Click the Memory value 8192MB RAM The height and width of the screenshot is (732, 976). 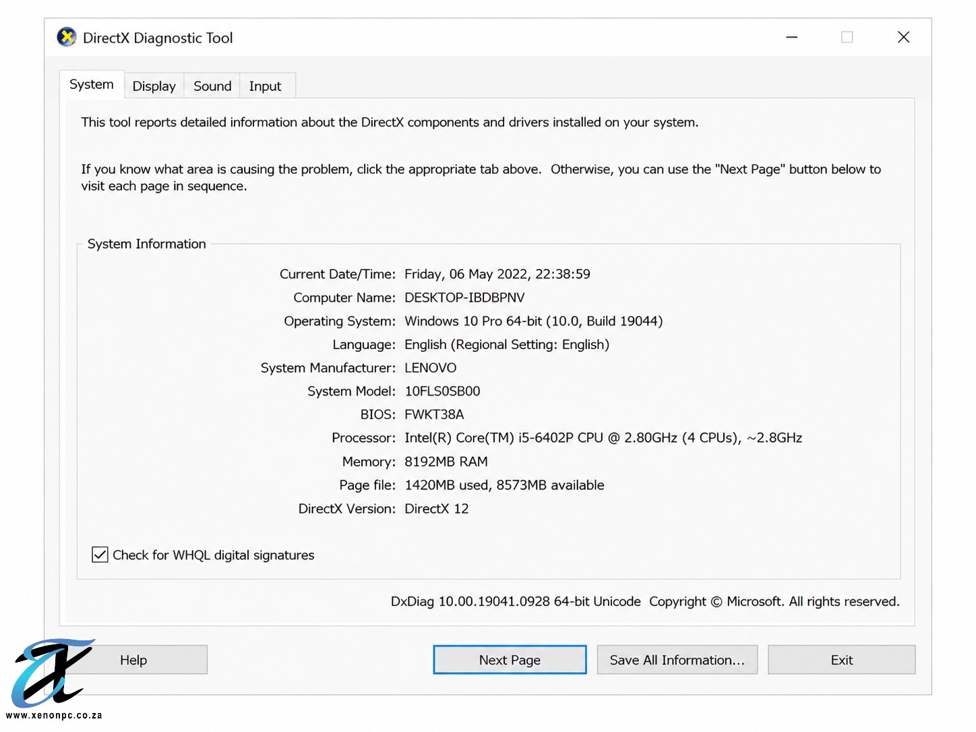446,462
